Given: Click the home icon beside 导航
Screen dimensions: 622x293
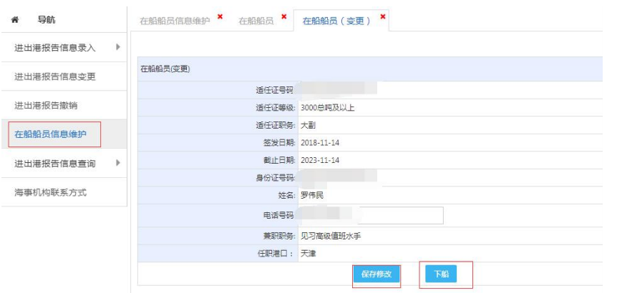Looking at the screenshot, I should click(x=15, y=21).
